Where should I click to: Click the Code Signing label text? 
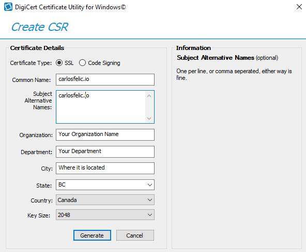click(104, 63)
